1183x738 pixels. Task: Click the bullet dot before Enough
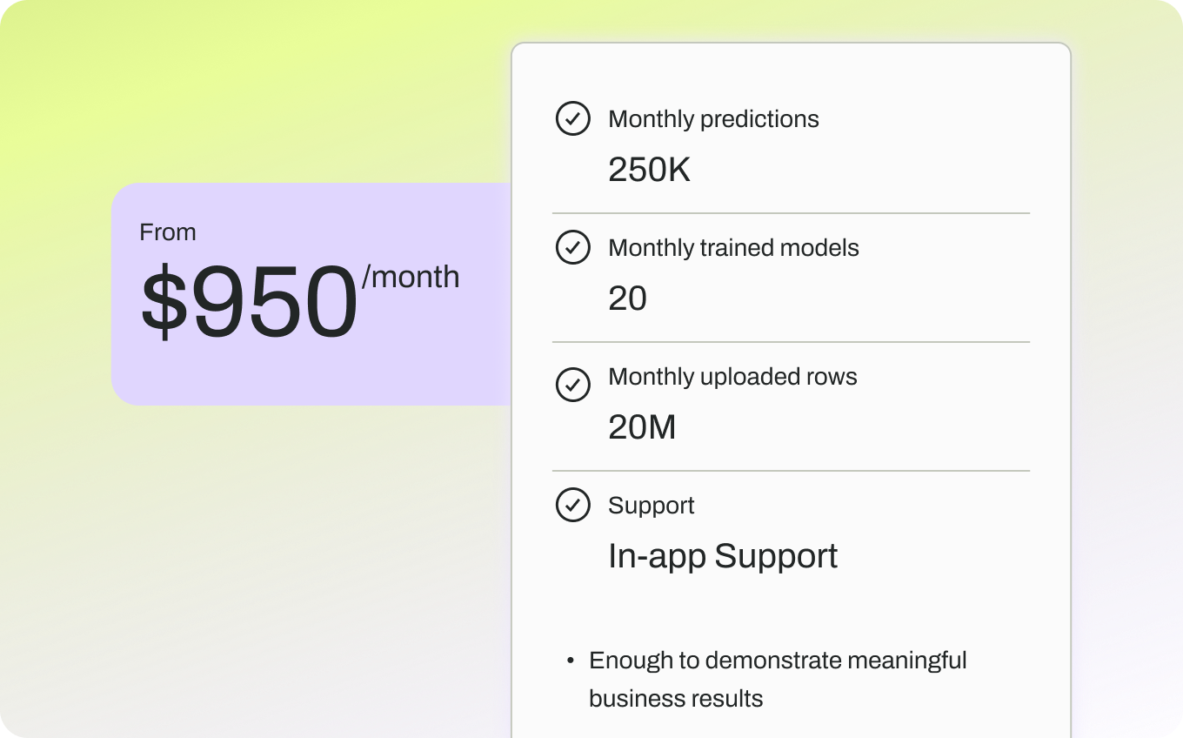(x=571, y=661)
